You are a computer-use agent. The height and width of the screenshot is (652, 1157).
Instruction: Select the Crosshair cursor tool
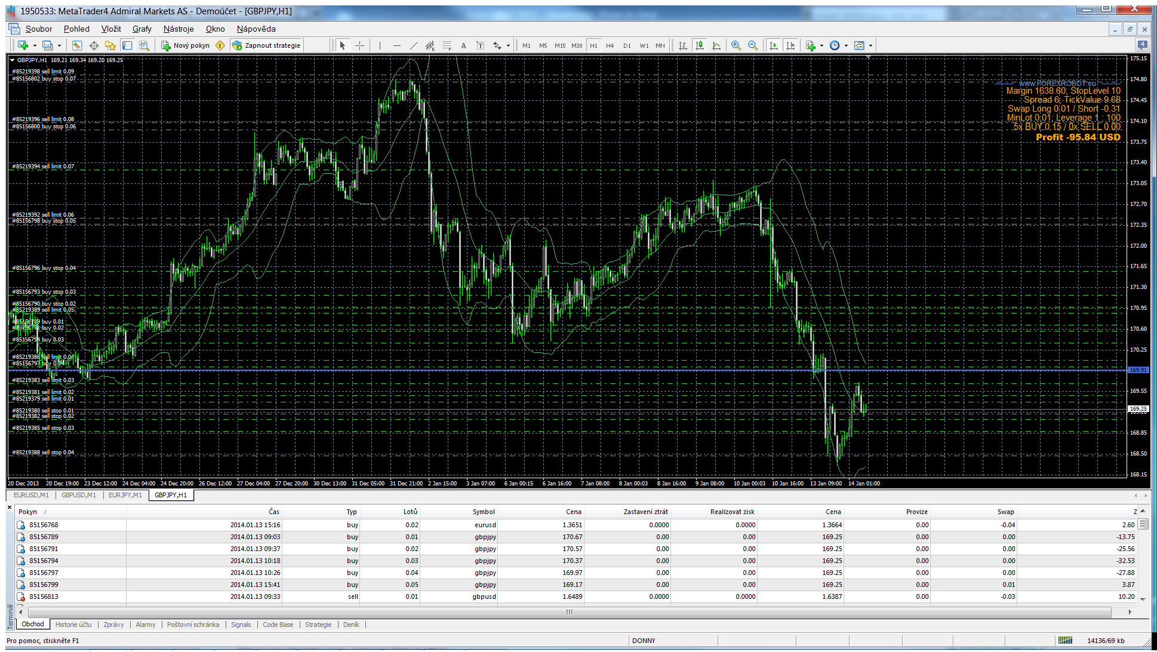359,45
